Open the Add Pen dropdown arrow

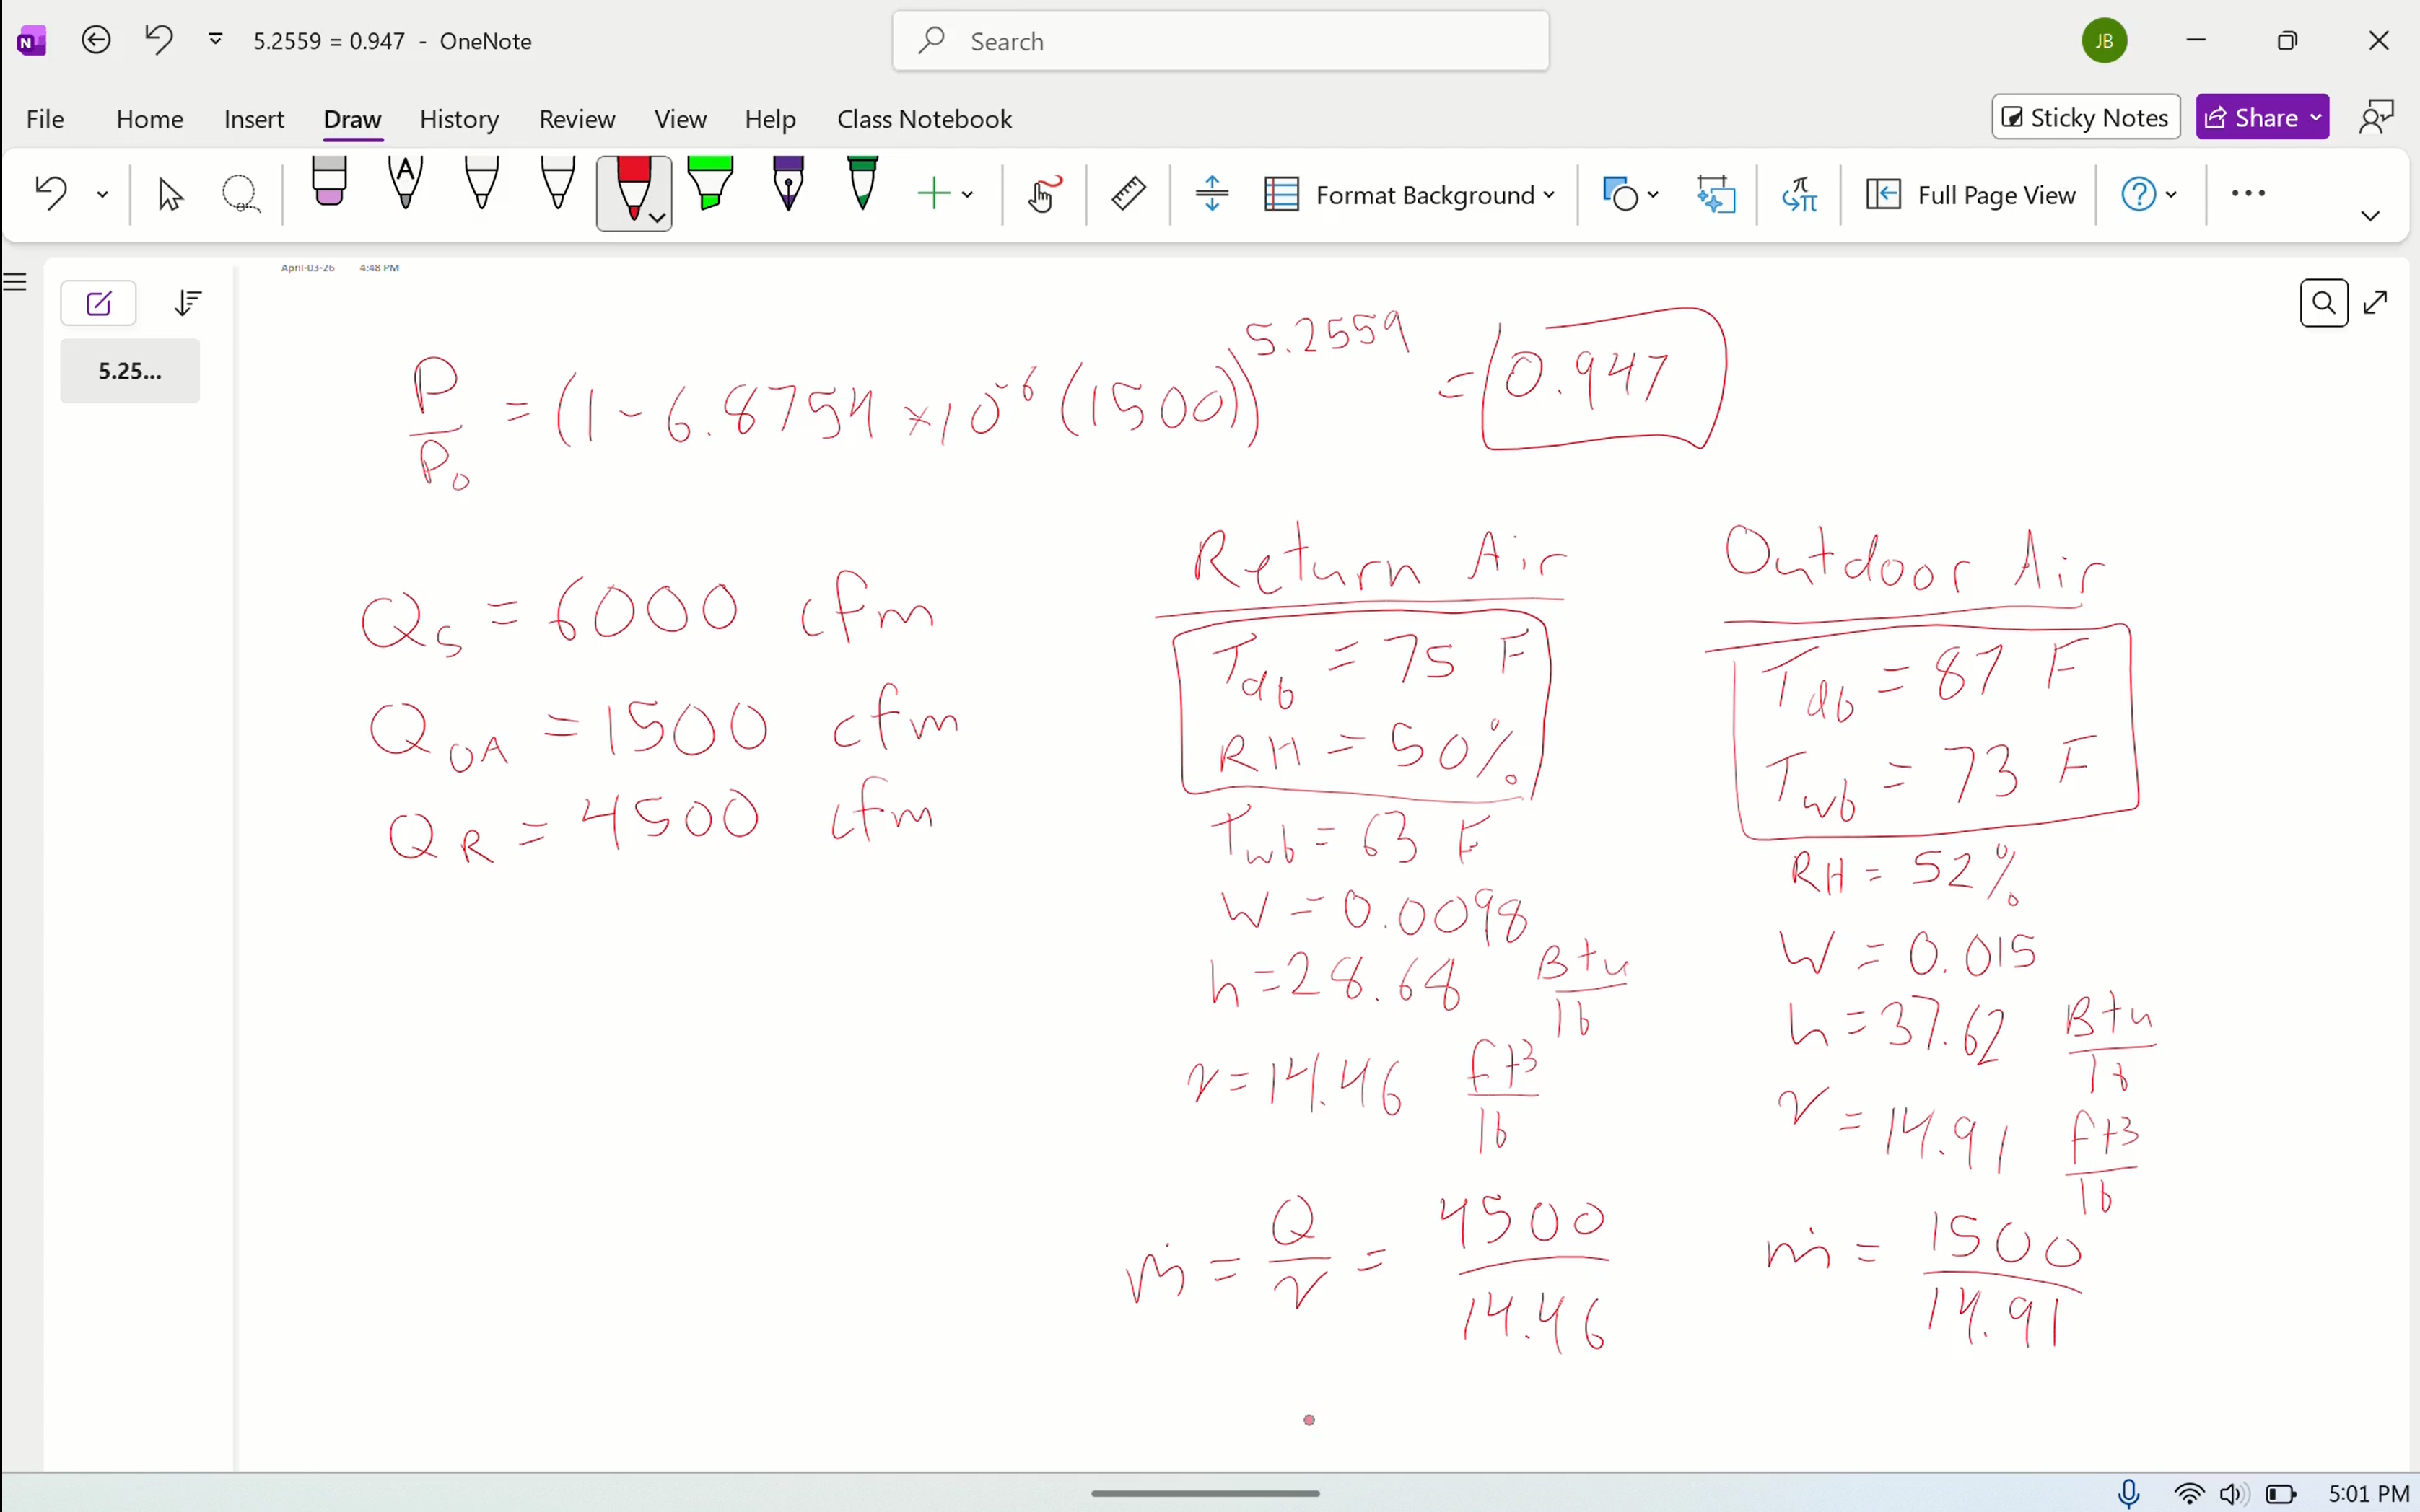click(967, 194)
